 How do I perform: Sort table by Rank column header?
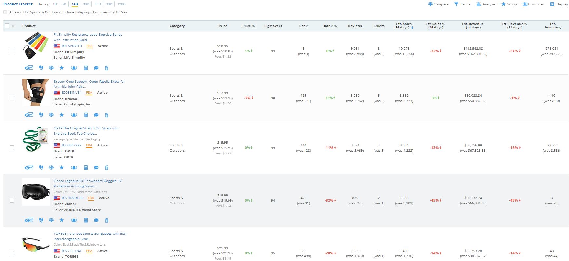[303, 26]
